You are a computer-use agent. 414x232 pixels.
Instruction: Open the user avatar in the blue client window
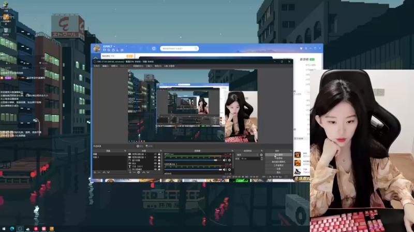97,48
